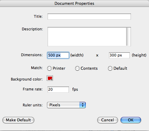Open the red Background color swatch
This screenshot has width=149, height=131.
pos(50,78)
